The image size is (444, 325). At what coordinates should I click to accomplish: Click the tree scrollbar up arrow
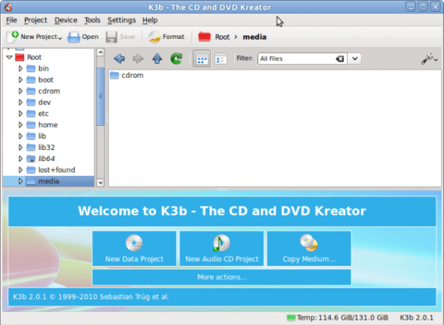[x=100, y=52]
